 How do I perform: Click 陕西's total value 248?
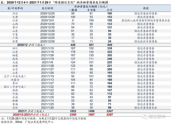point(110,59)
